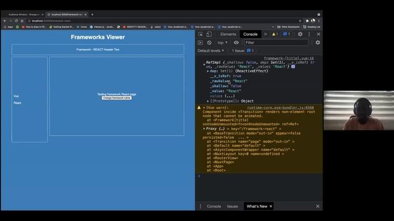Screen dimensions: 394x221
Task: Open the React link in the sidebar
Action: click(17, 103)
